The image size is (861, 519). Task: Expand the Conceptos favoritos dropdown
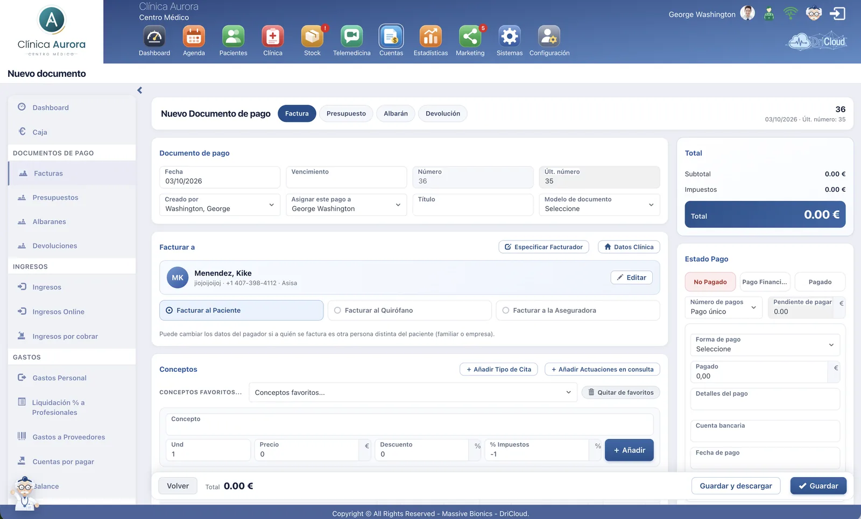pyautogui.click(x=413, y=393)
